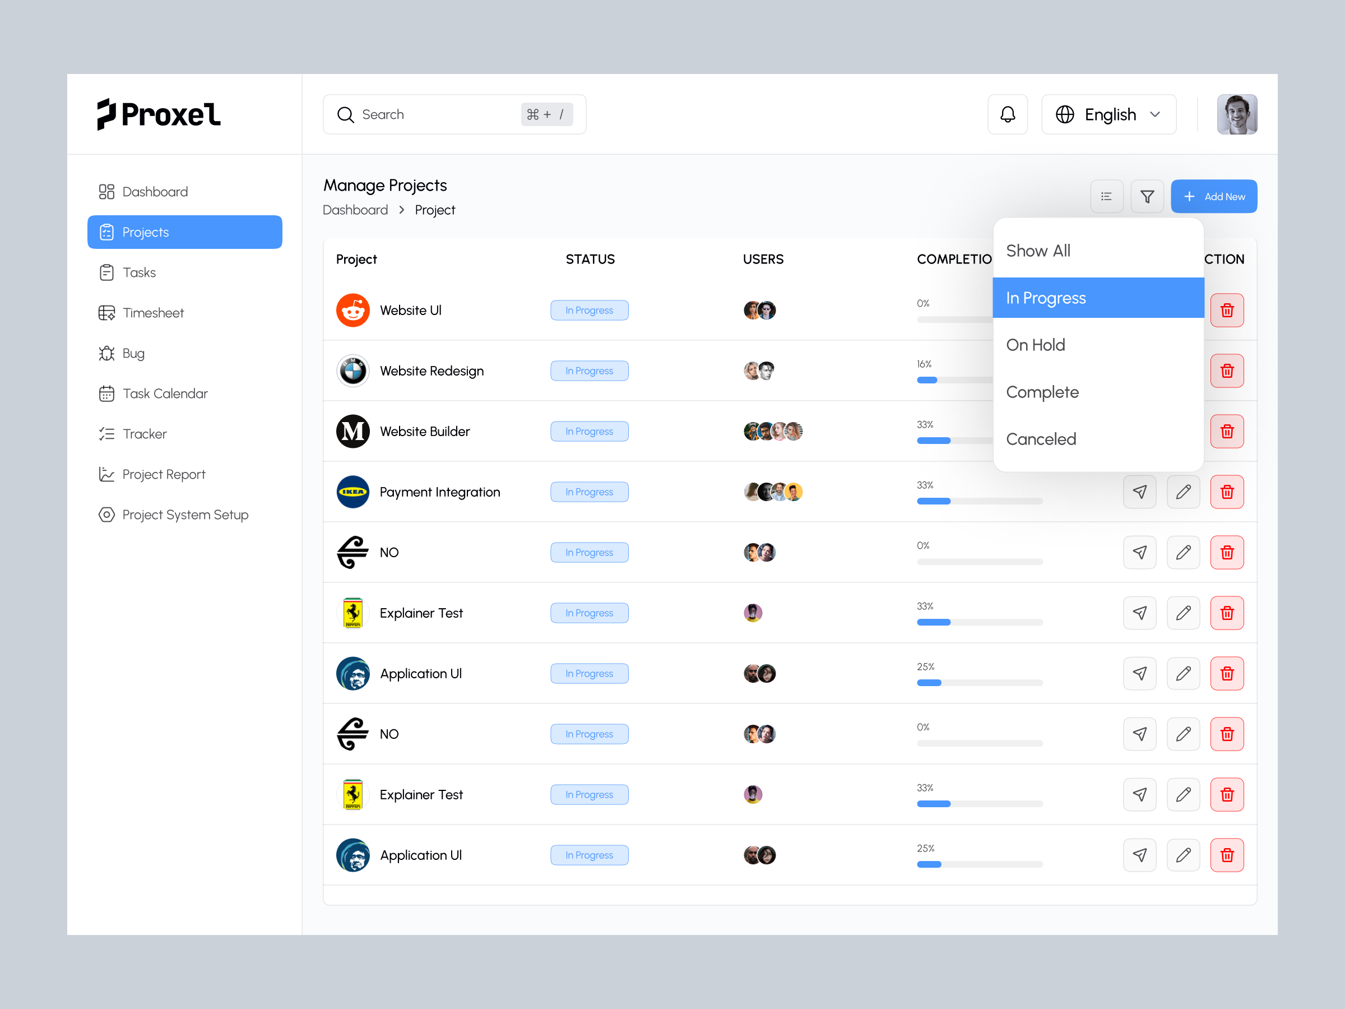Choose Show All from the filter list

1038,250
